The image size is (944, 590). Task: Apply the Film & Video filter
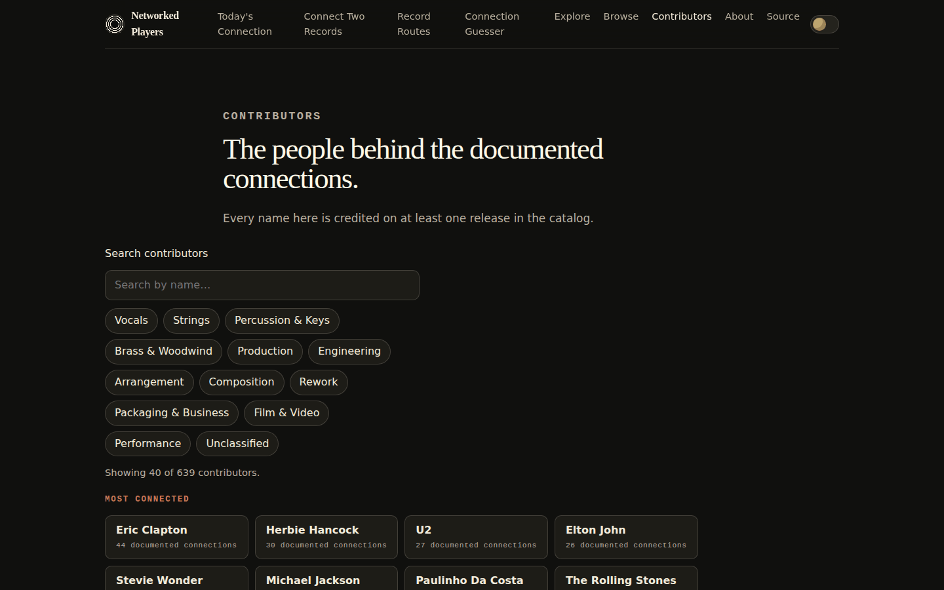point(286,413)
